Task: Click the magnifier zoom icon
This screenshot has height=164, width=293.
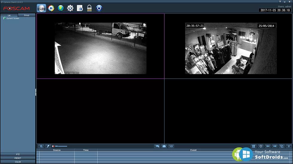Action: [41, 146]
